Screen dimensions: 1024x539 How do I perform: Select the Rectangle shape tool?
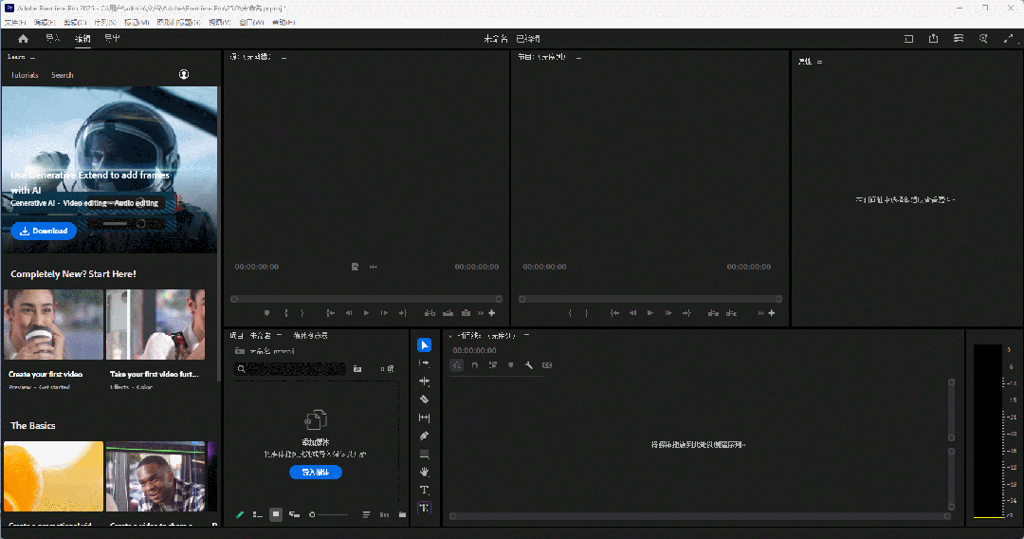click(424, 454)
